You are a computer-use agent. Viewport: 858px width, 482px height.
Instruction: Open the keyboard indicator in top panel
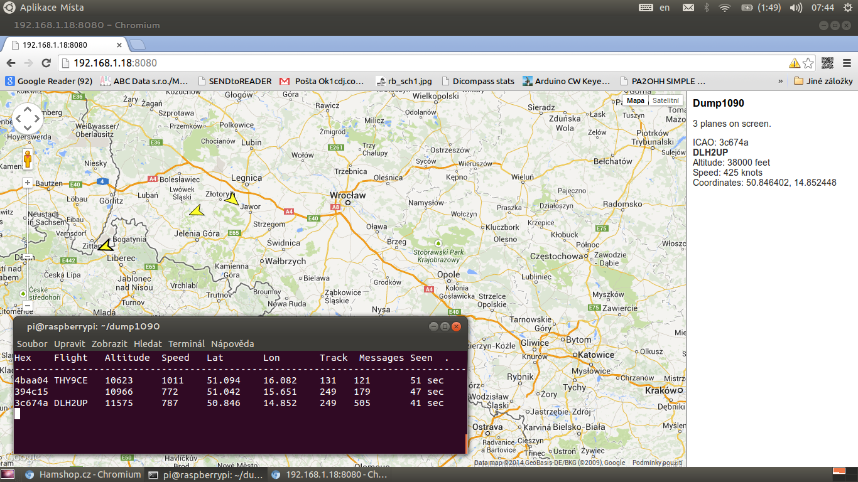coord(646,8)
